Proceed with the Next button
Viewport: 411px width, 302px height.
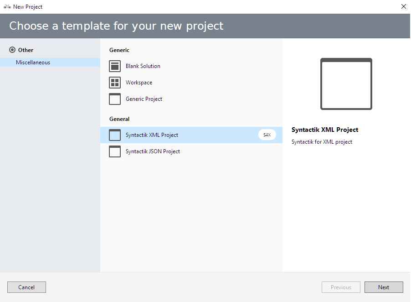point(384,287)
